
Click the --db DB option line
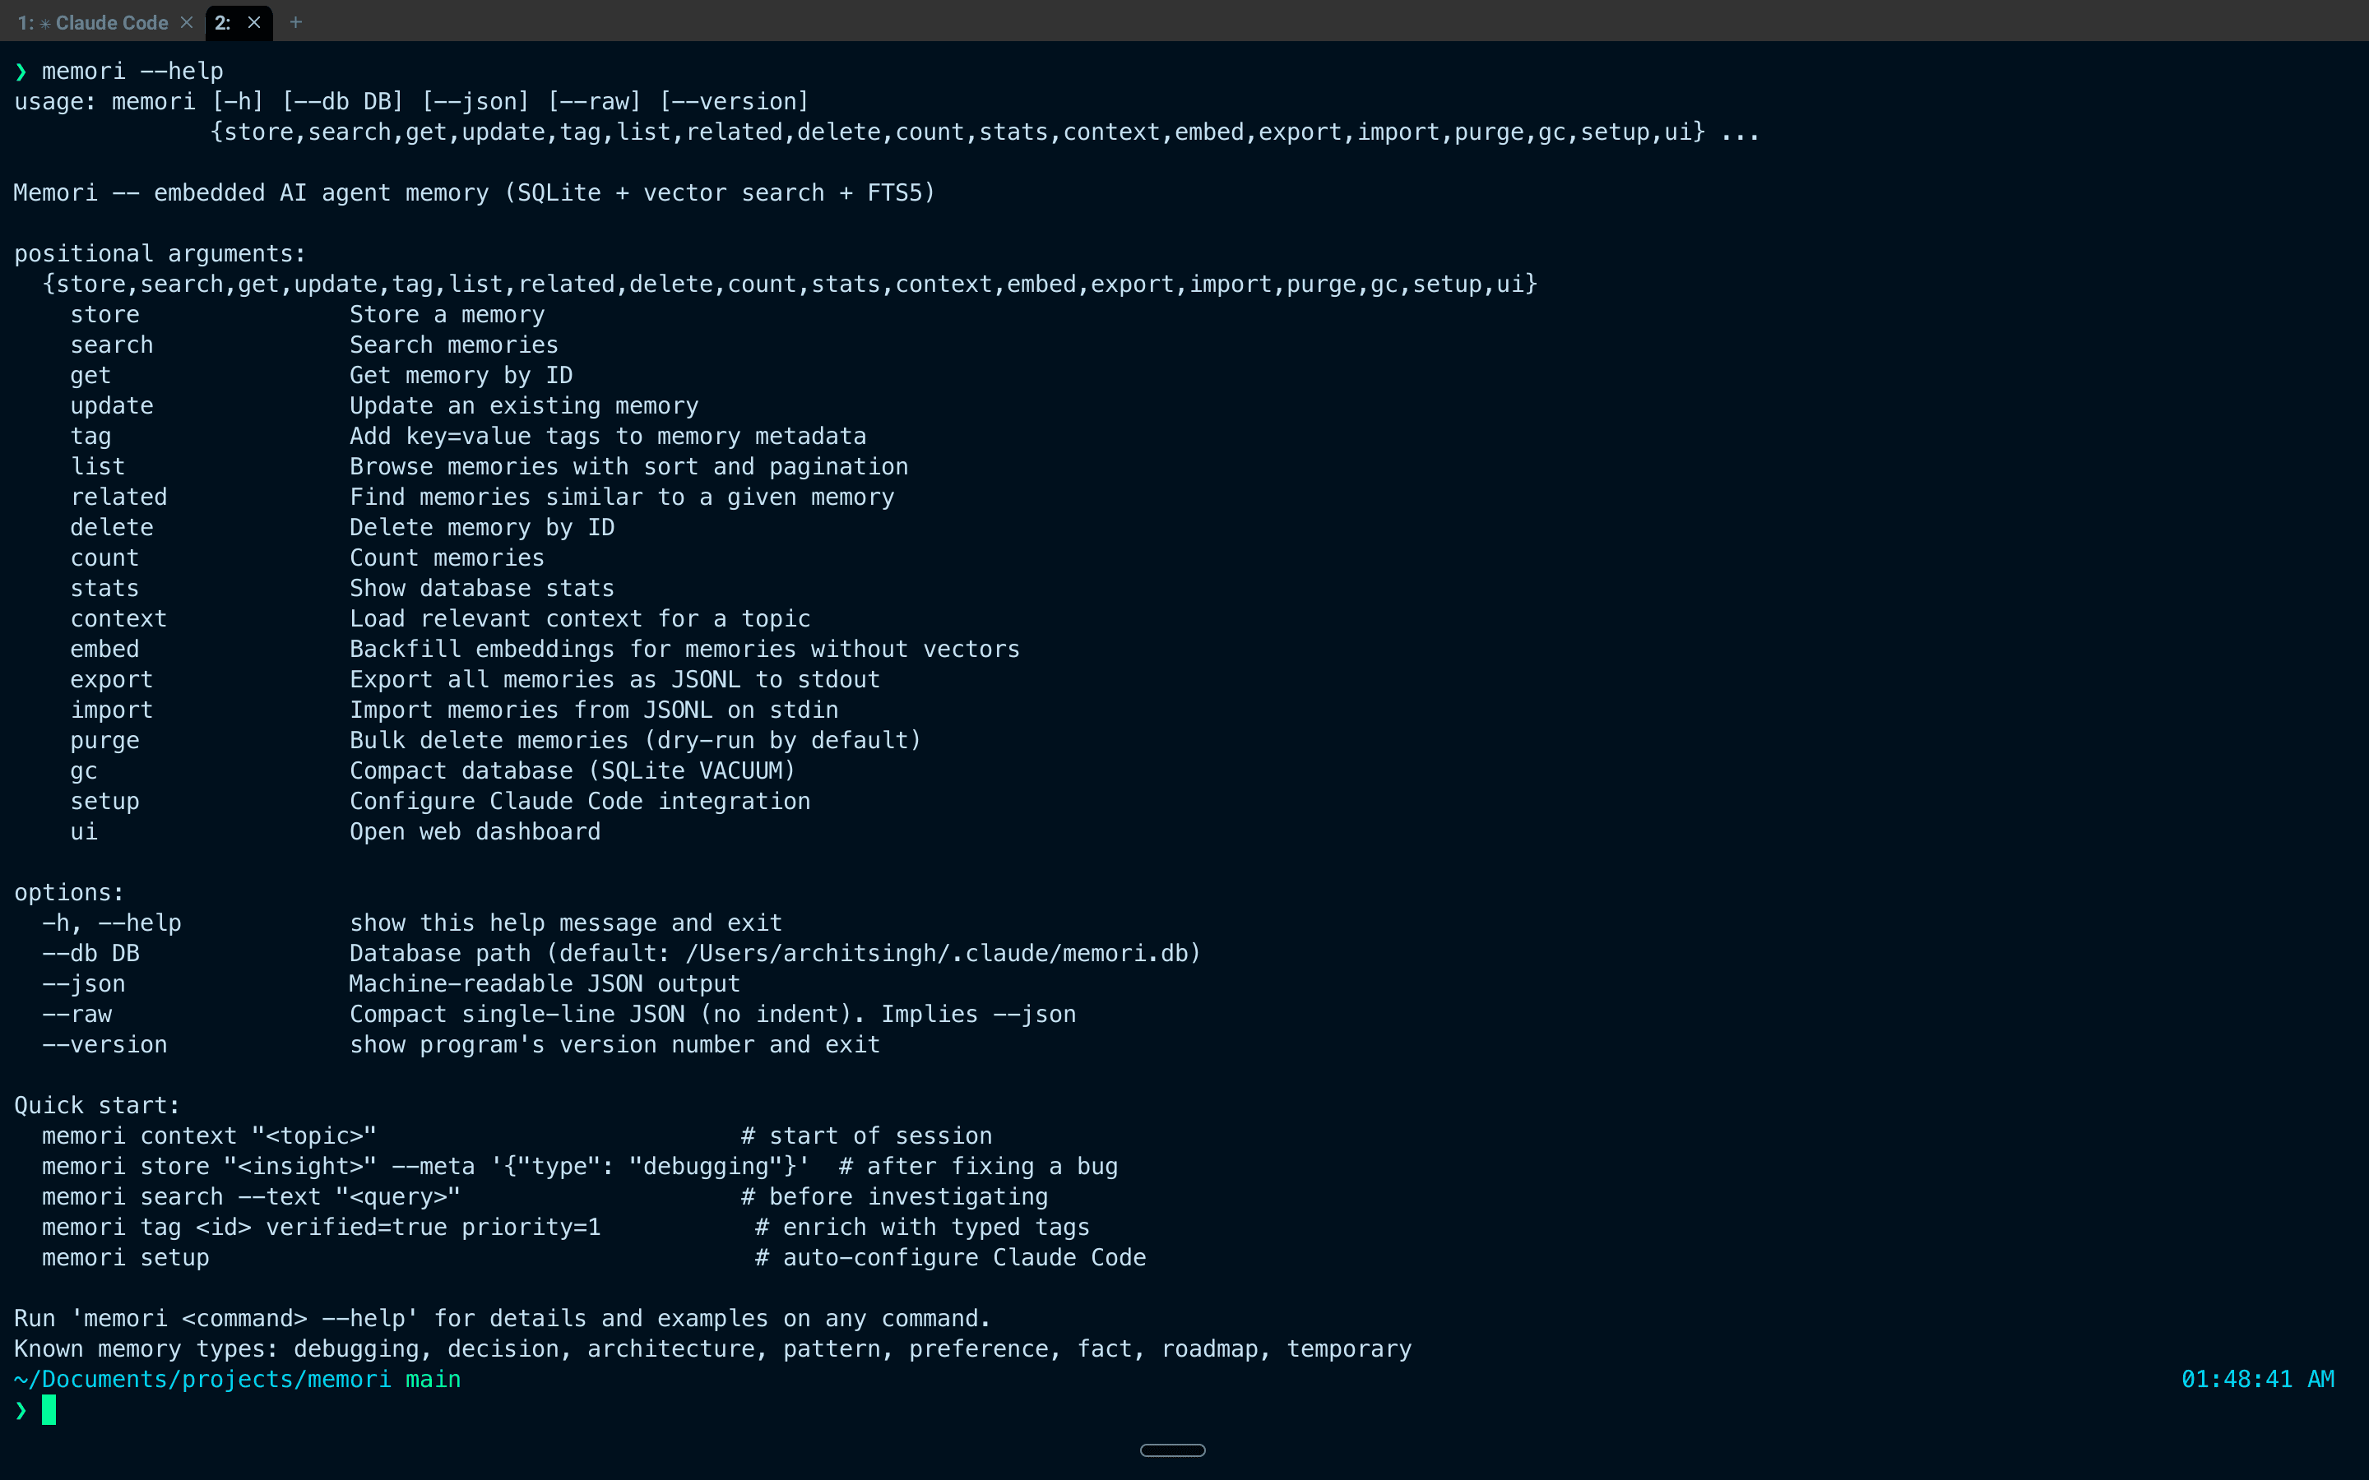[91, 952]
